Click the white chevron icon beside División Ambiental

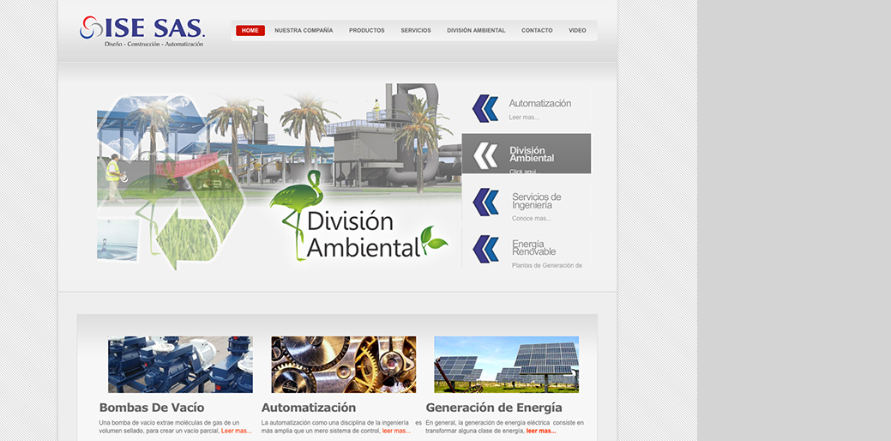click(485, 155)
